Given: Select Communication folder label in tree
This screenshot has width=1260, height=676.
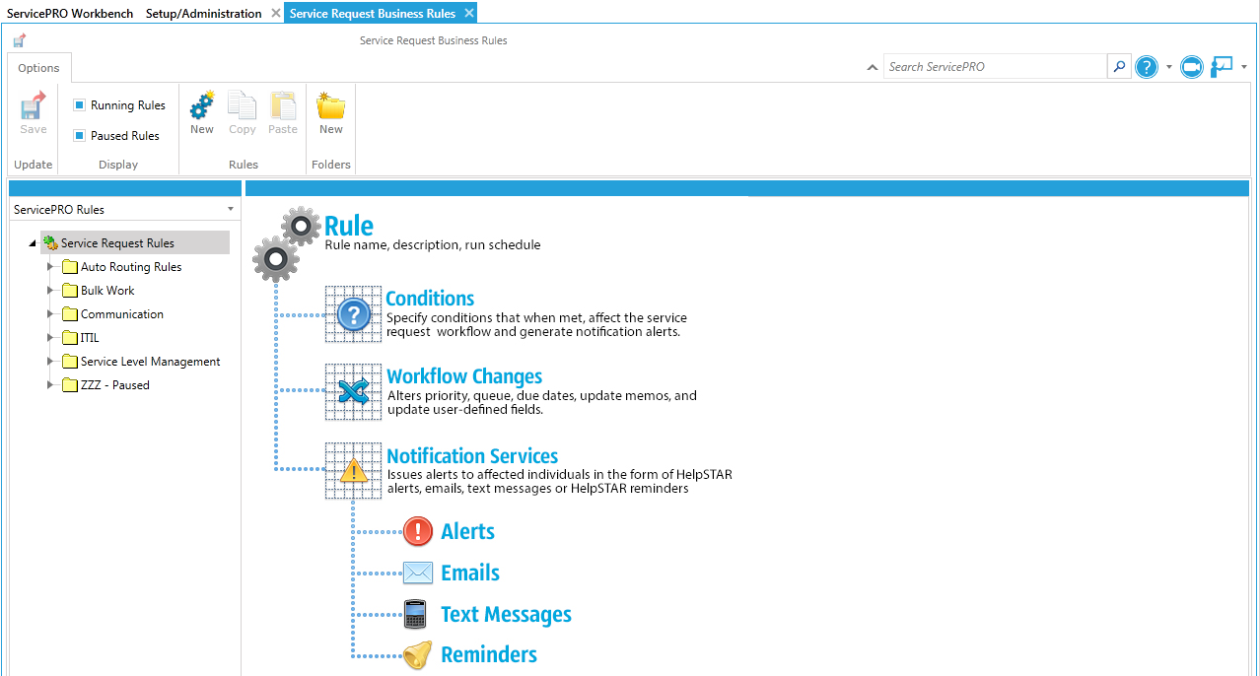Looking at the screenshot, I should [122, 314].
